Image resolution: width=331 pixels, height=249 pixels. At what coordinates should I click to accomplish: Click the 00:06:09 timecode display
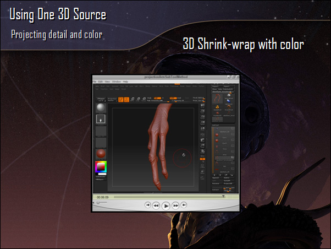tap(103, 197)
